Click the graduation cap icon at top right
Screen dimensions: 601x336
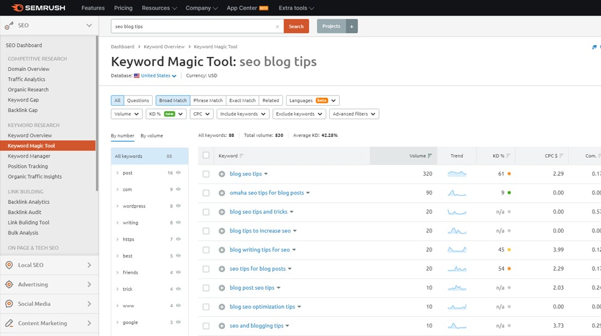[594, 47]
